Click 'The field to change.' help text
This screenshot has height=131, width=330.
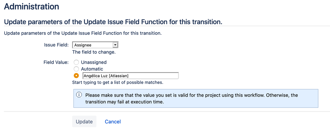click(94, 52)
